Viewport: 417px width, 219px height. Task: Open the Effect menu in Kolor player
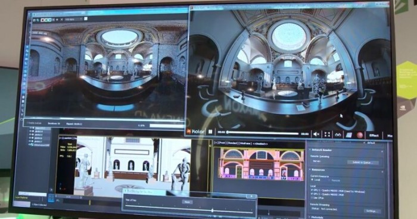(x=374, y=136)
